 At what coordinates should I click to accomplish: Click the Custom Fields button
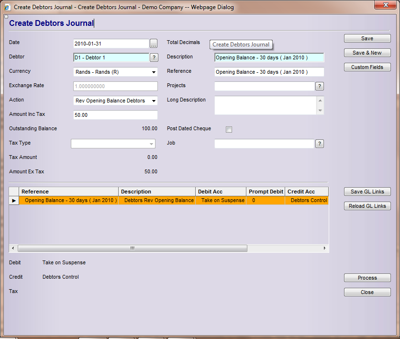[367, 67]
